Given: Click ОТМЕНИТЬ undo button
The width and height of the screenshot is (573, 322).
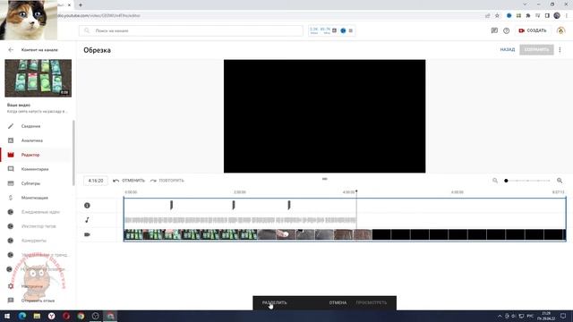Looking at the screenshot, I should [x=129, y=181].
